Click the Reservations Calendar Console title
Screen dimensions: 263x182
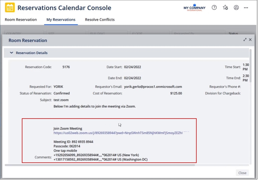coord(64,8)
